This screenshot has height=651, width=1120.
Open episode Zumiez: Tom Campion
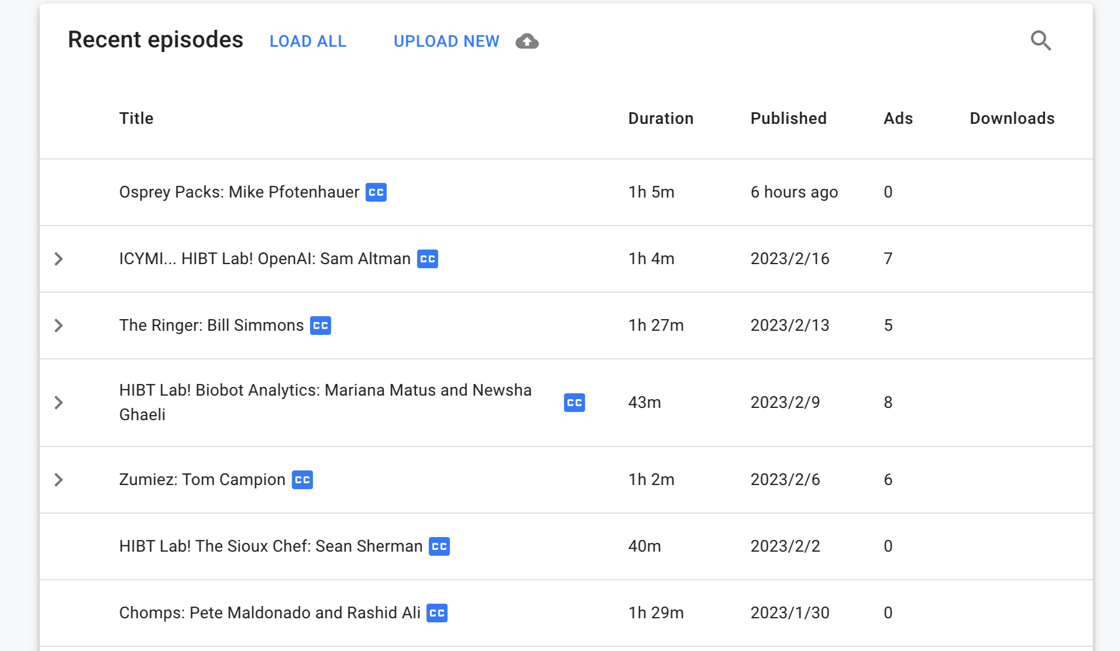pyautogui.click(x=202, y=480)
